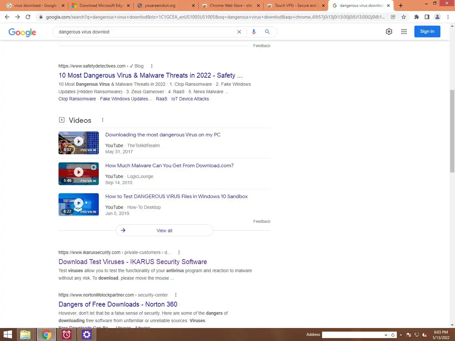This screenshot has width=455, height=341.
Task: Open the Clop Ransomware sitelink
Action: click(77, 99)
